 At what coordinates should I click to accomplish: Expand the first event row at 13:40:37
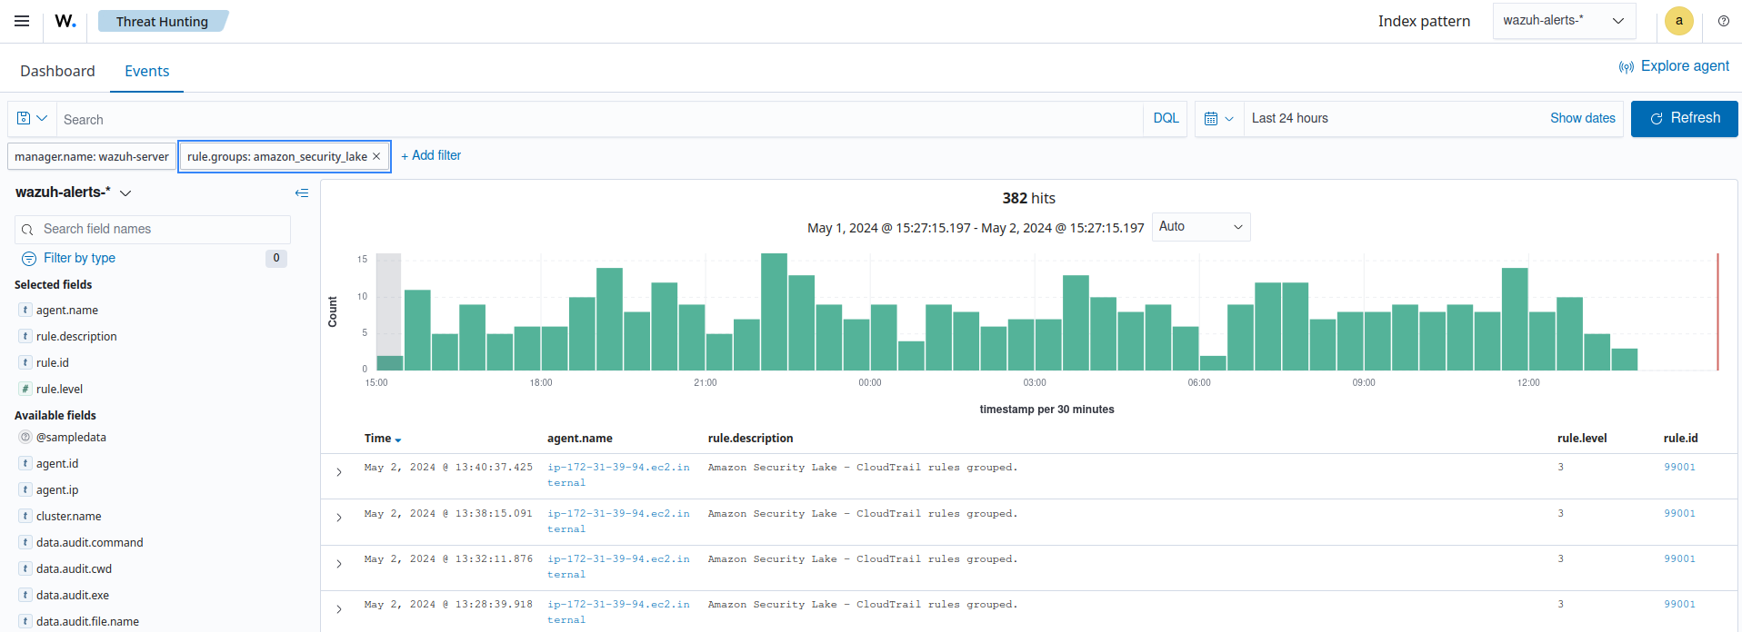[339, 472]
